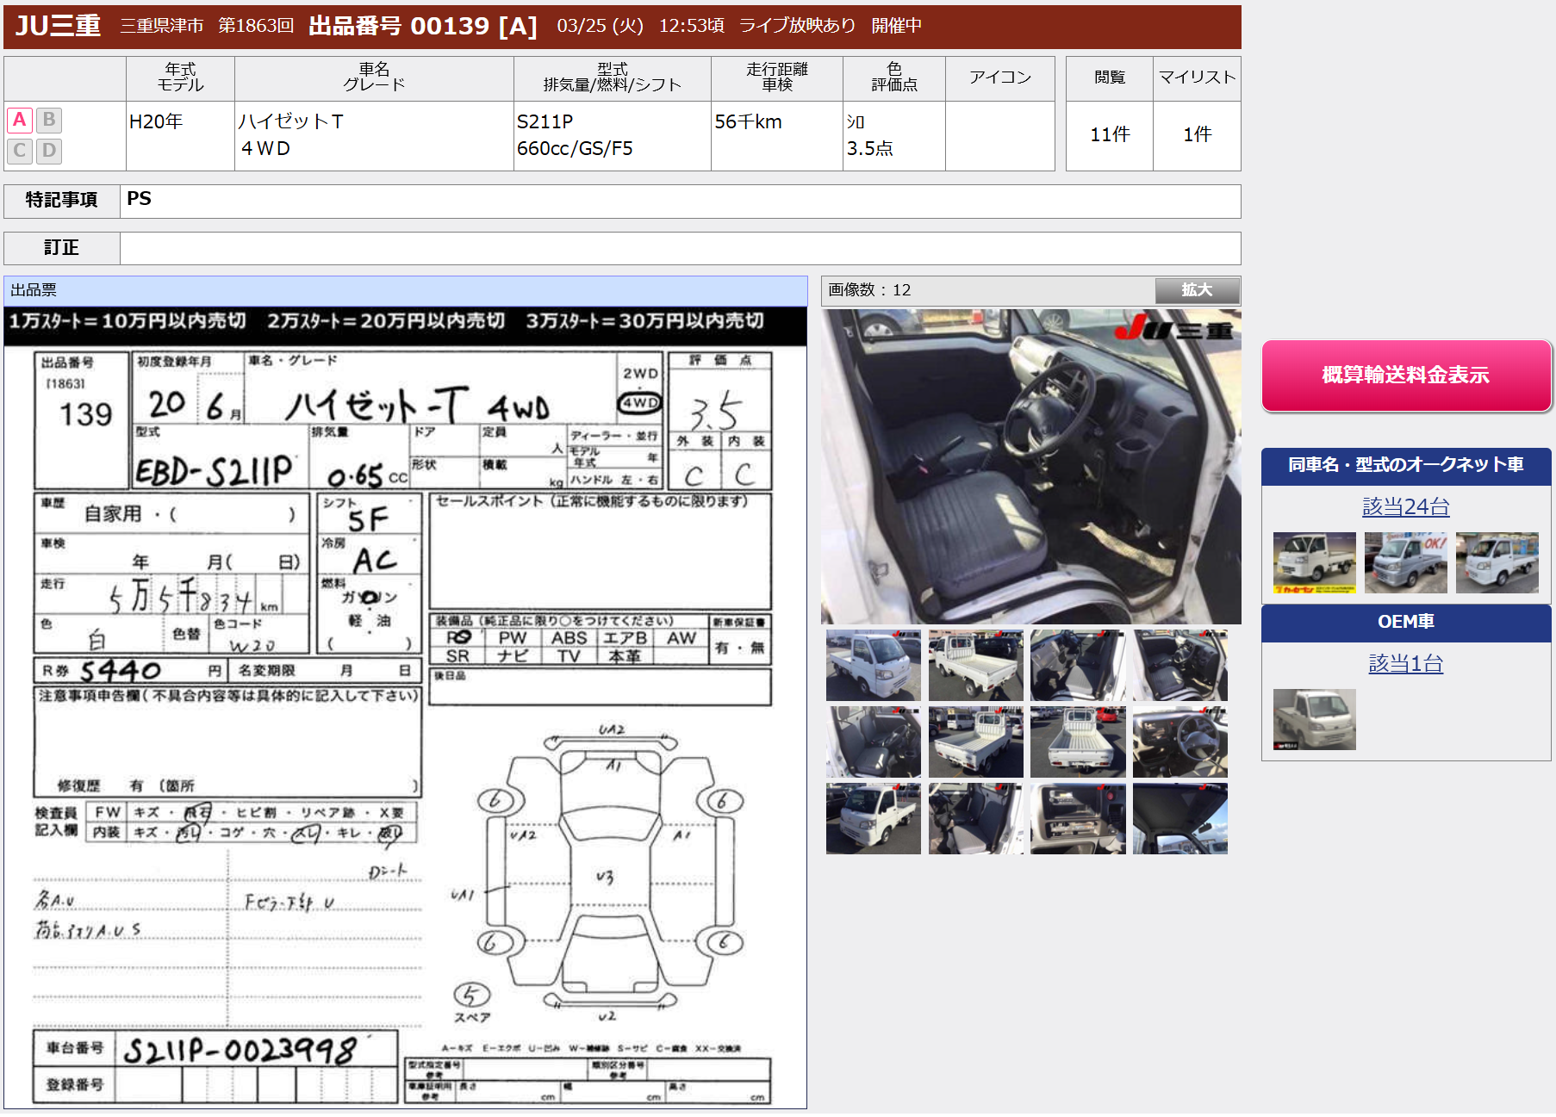Open passenger seat thumbnail in third row
The width and height of the screenshot is (1556, 1117).
pos(975,818)
